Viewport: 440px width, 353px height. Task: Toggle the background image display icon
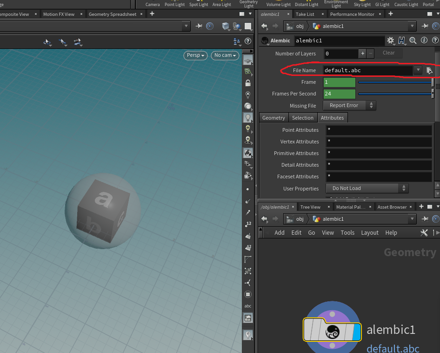point(248,318)
